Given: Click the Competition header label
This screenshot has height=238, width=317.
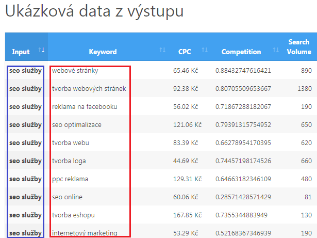Looking at the screenshot, I should [x=241, y=52].
